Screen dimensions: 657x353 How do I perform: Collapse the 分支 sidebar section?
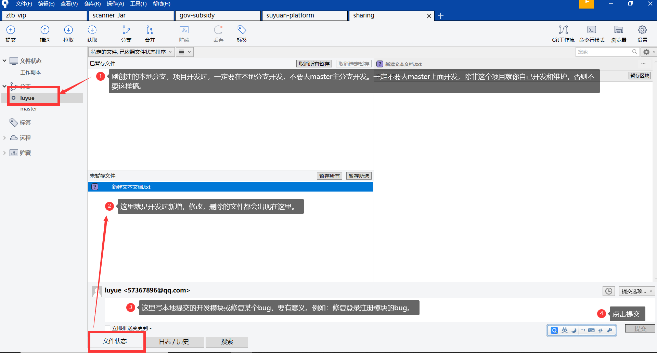point(4,86)
